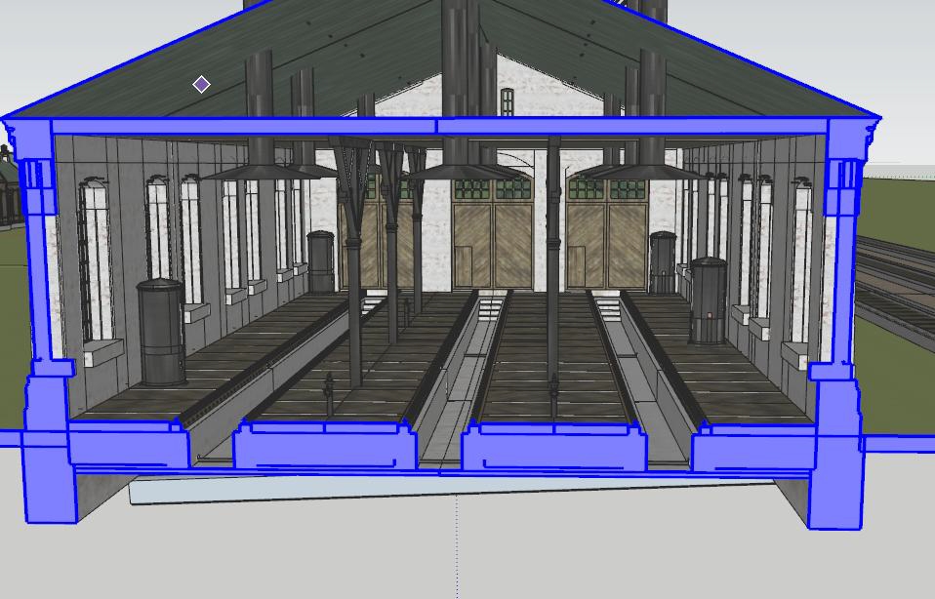This screenshot has width=935, height=599.
Task: Select the small hydrant standpipe on the left-center floor
Action: click(x=328, y=395)
